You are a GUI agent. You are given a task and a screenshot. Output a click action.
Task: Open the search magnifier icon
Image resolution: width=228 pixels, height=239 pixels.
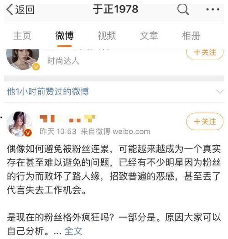183,9
